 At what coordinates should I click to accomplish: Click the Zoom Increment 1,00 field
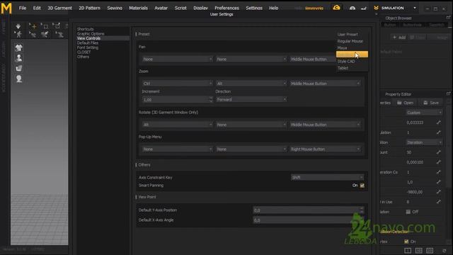pos(175,100)
